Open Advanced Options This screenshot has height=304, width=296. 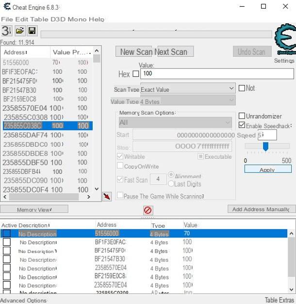click(x=23, y=300)
